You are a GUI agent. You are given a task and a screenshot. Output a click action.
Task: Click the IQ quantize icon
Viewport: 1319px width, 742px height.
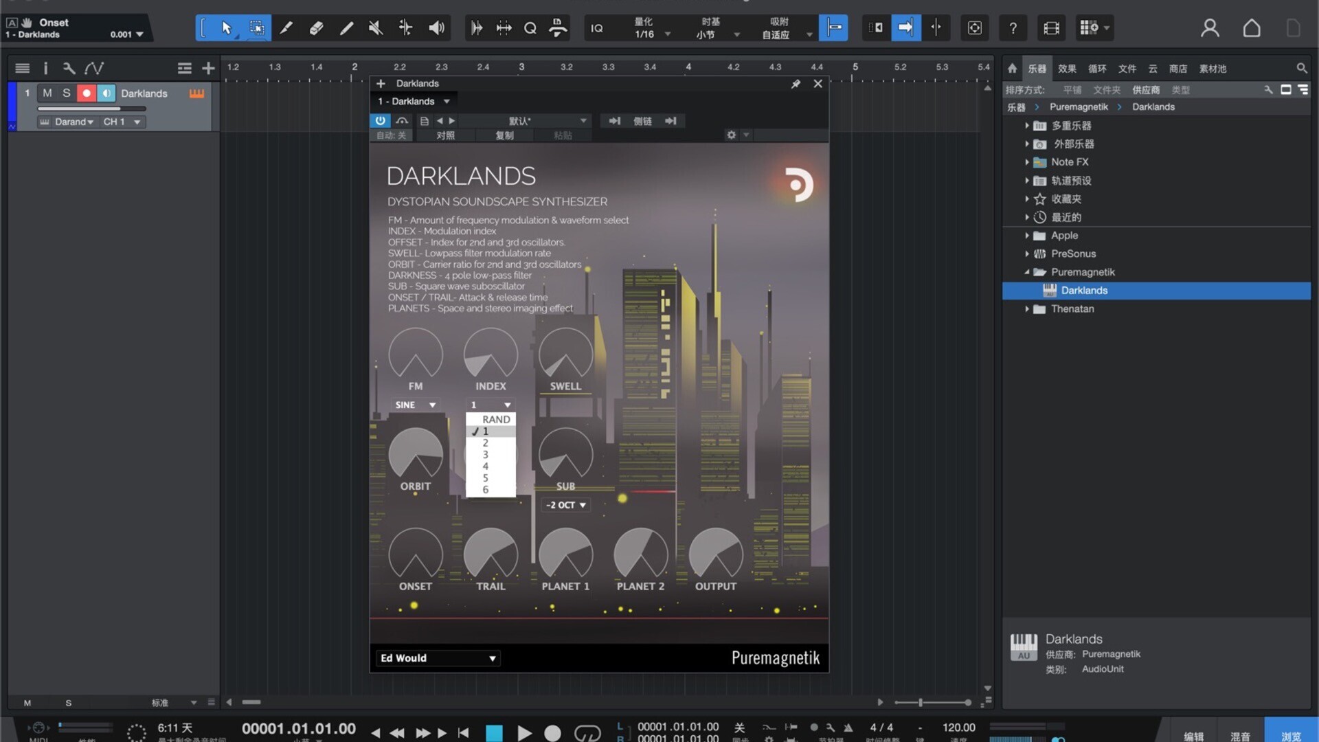(597, 28)
